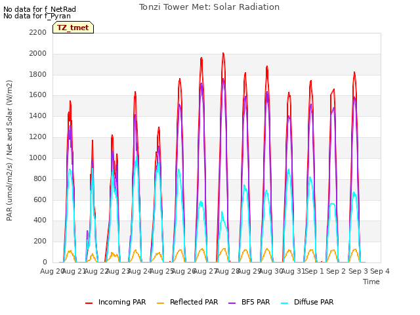Click the TZ_tmet annotation label
This screenshot has height=315, width=420.
(x=73, y=28)
